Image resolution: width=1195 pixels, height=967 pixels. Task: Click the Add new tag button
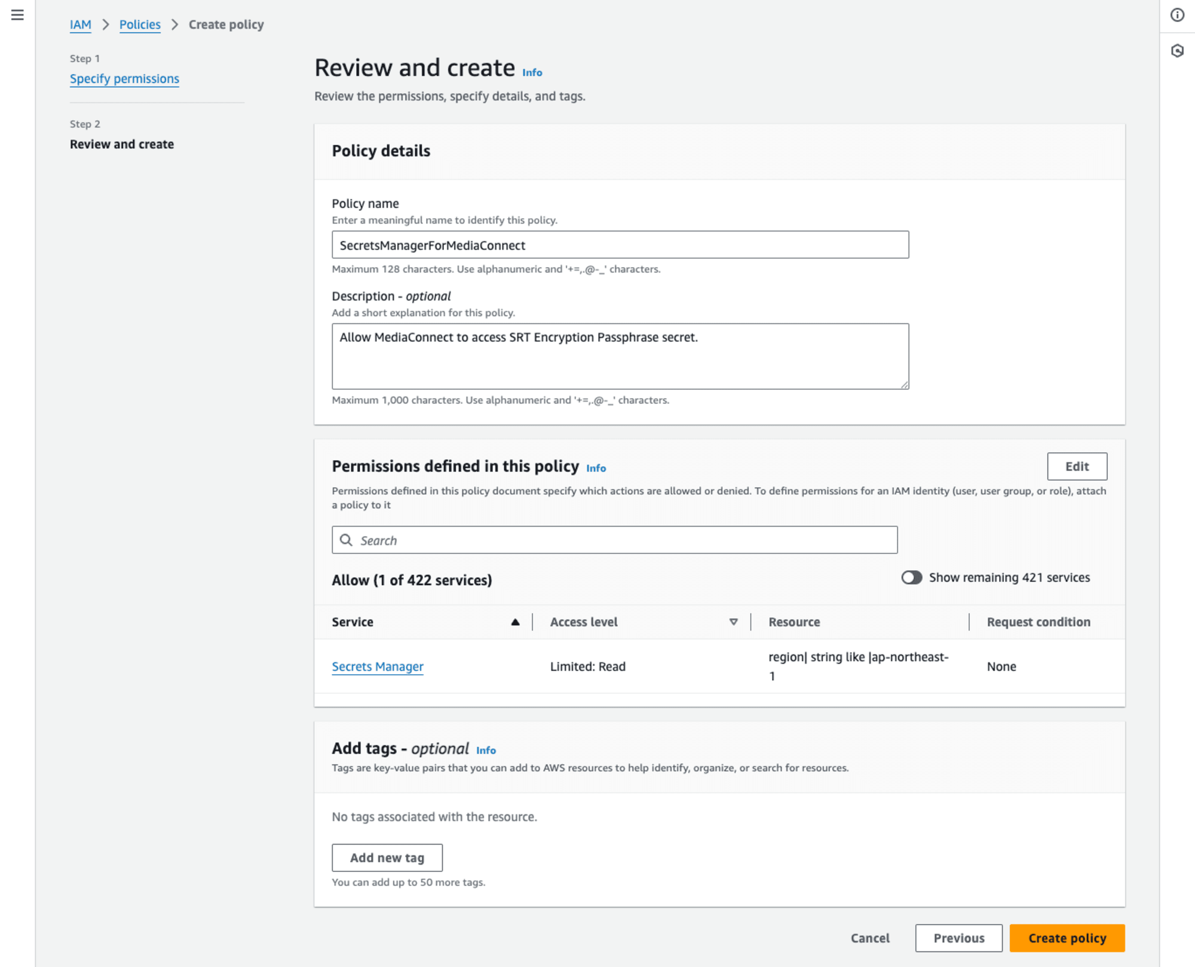pyautogui.click(x=387, y=856)
